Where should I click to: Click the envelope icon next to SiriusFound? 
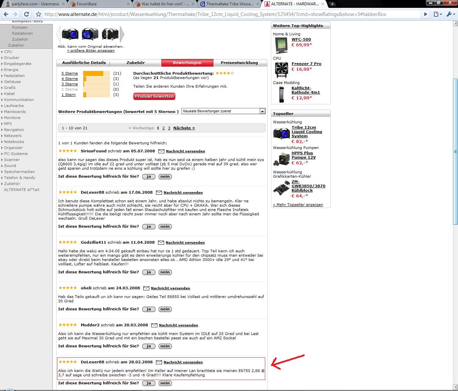[x=161, y=151]
